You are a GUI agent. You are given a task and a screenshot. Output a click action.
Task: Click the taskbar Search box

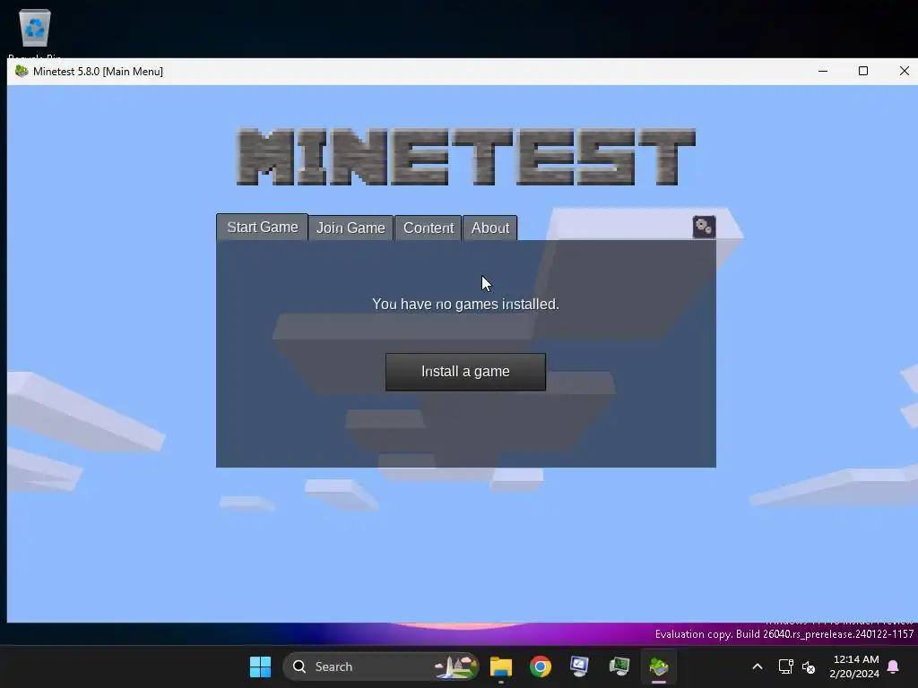pyautogui.click(x=381, y=666)
